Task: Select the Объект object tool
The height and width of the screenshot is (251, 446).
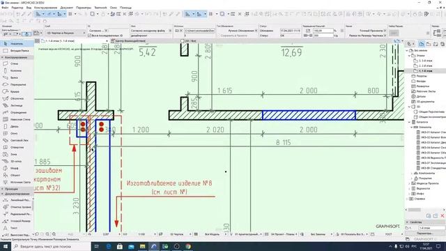Action: (x=17, y=175)
